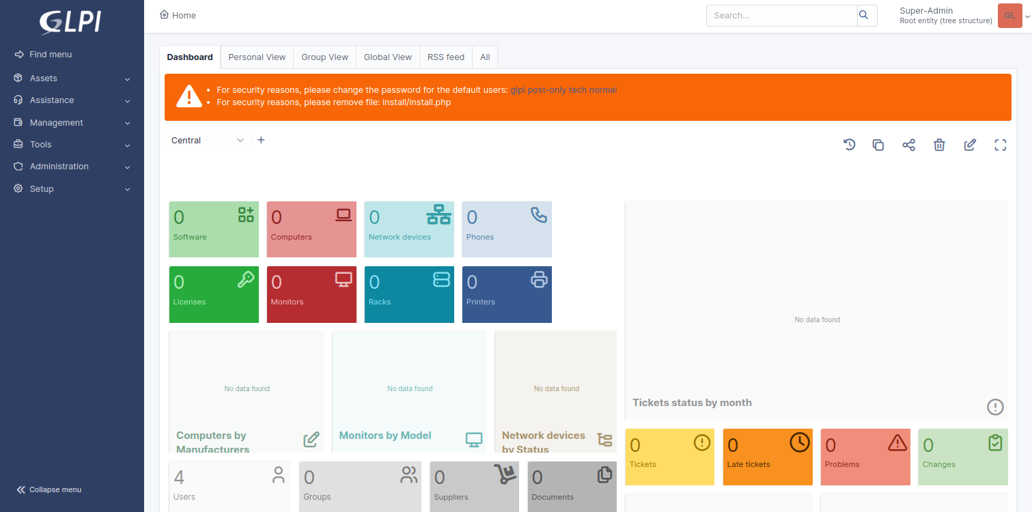Delete the dashboard using the trash icon
1032x512 pixels.
(939, 145)
